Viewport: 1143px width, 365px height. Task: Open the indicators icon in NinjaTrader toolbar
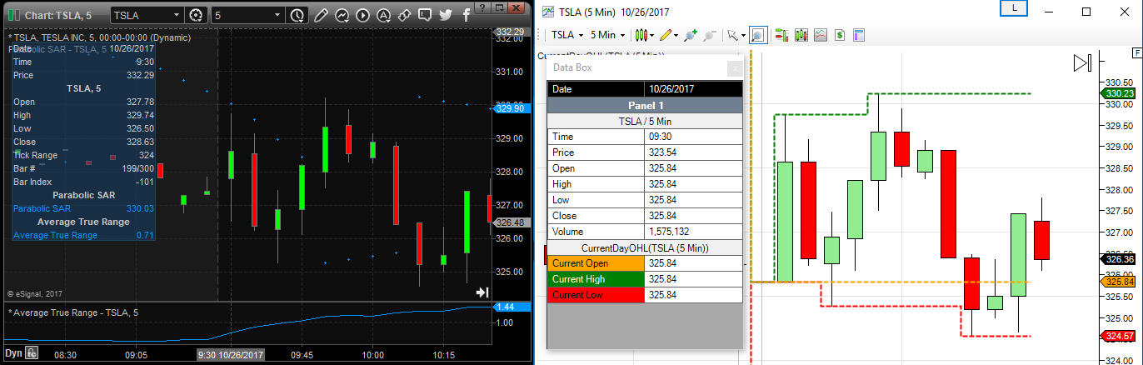pyautogui.click(x=821, y=35)
